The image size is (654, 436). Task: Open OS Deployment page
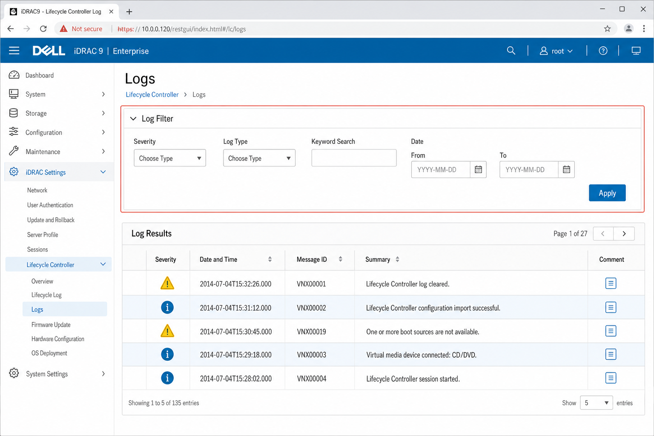[49, 353]
